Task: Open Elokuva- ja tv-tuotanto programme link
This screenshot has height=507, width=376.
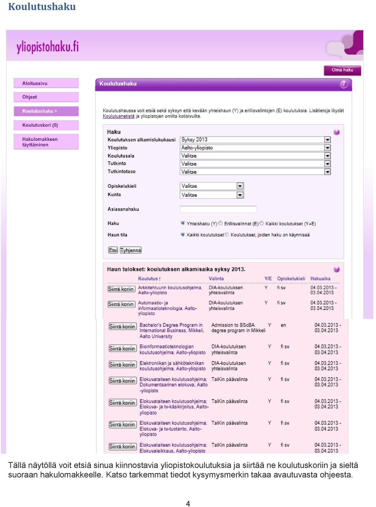Action: [173, 429]
